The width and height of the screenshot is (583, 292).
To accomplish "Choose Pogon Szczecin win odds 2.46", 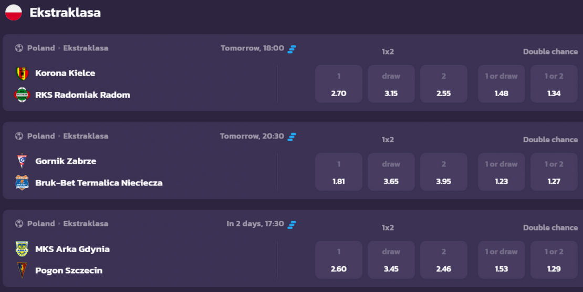I will point(444,259).
